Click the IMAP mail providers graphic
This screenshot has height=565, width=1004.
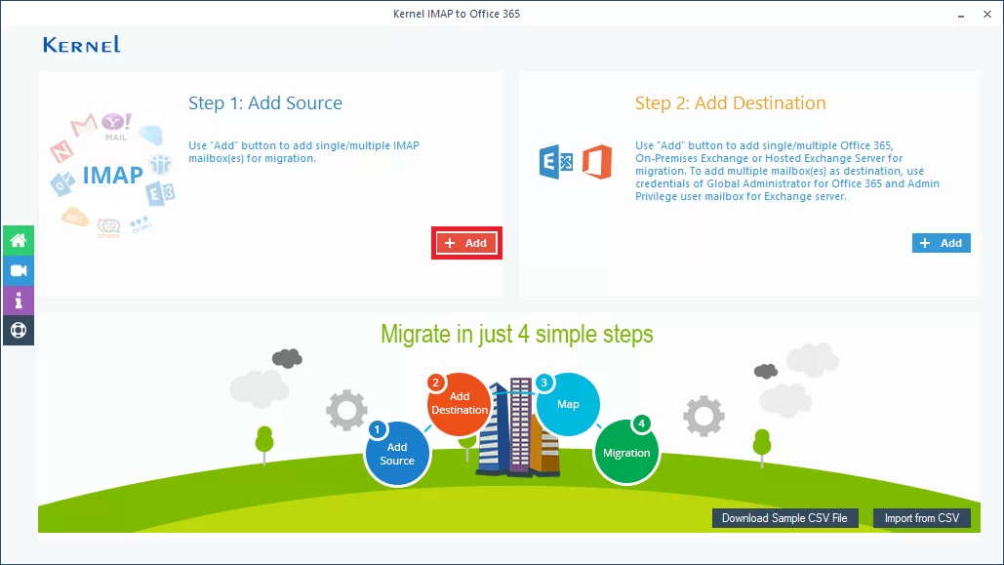(111, 175)
